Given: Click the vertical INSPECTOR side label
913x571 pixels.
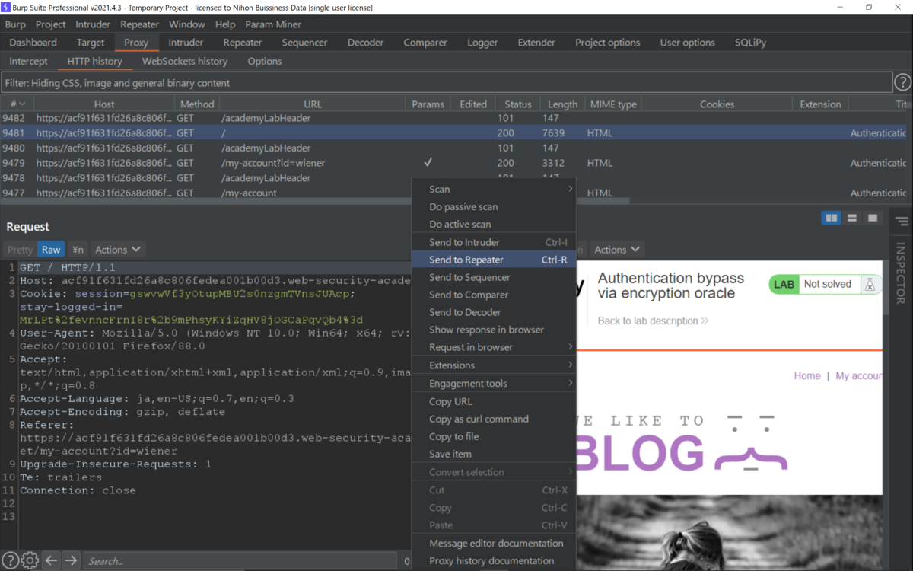Looking at the screenshot, I should pos(902,273).
